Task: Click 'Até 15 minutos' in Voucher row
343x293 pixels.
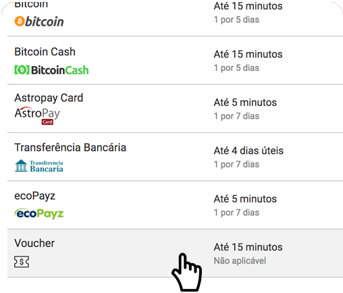Action: [x=248, y=247]
